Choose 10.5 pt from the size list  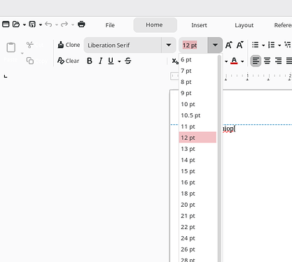pos(197,115)
